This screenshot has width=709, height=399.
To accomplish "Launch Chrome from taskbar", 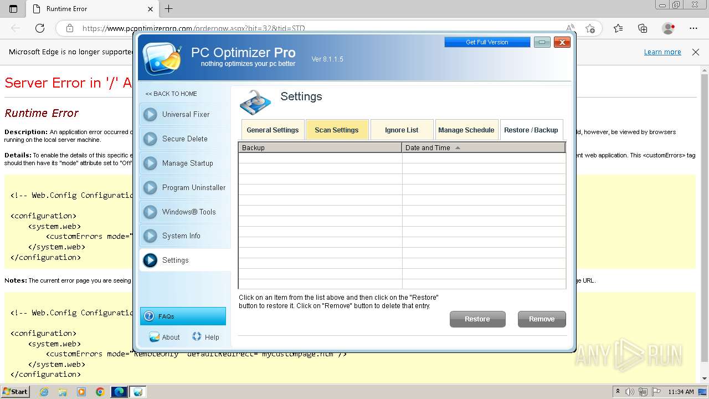I will (100, 392).
